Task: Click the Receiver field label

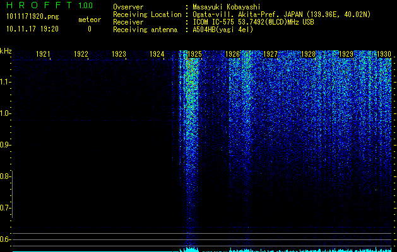Action: tap(128, 22)
